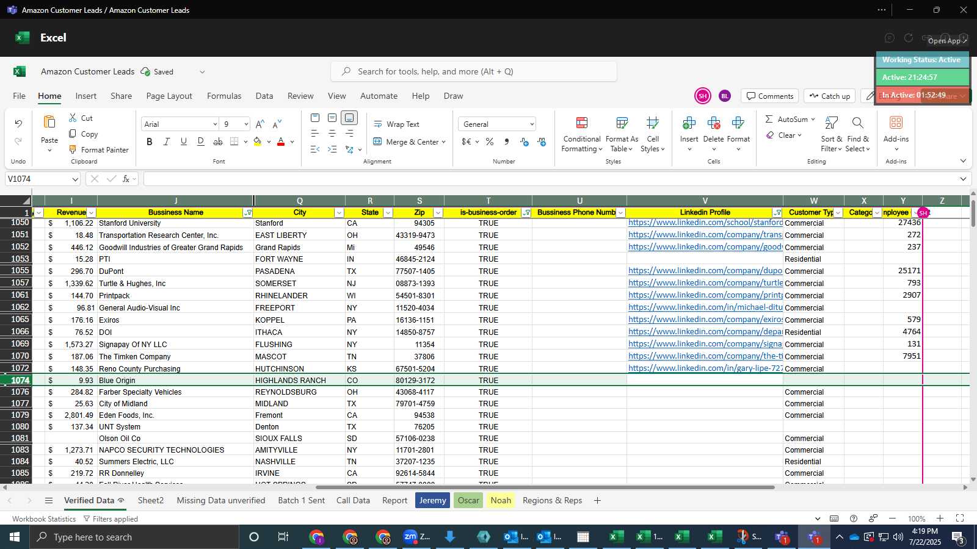Click the search tools and help box
The image size is (977, 549).
click(474, 71)
